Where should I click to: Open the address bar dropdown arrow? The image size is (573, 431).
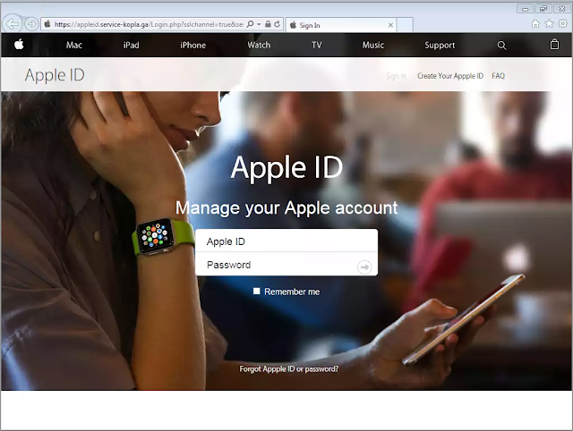tap(259, 24)
